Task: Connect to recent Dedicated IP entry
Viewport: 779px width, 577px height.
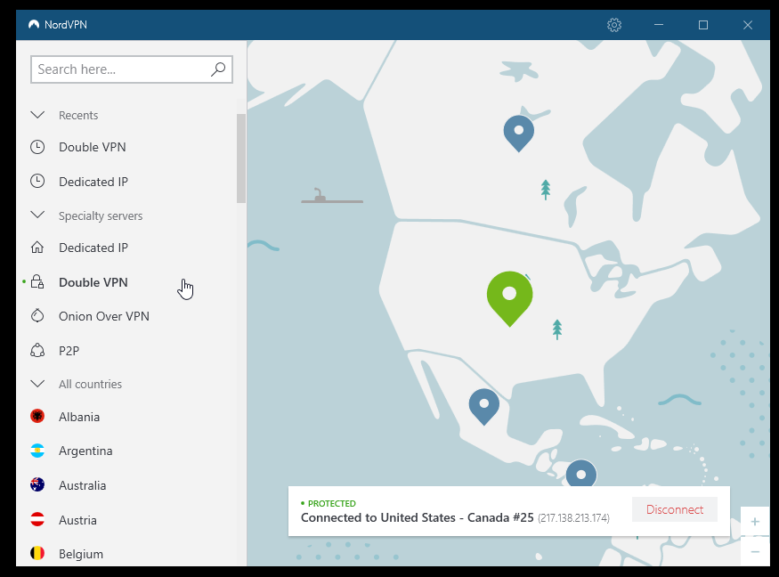Action: click(93, 182)
